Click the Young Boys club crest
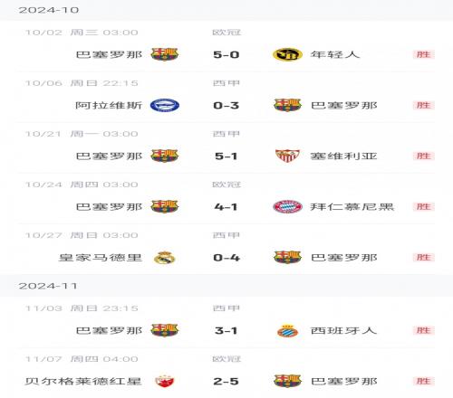453x398 pixels. pyautogui.click(x=287, y=54)
